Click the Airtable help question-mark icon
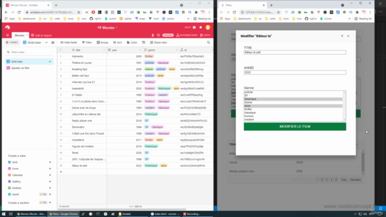Viewport: 386px width, 217px height. coord(194,28)
